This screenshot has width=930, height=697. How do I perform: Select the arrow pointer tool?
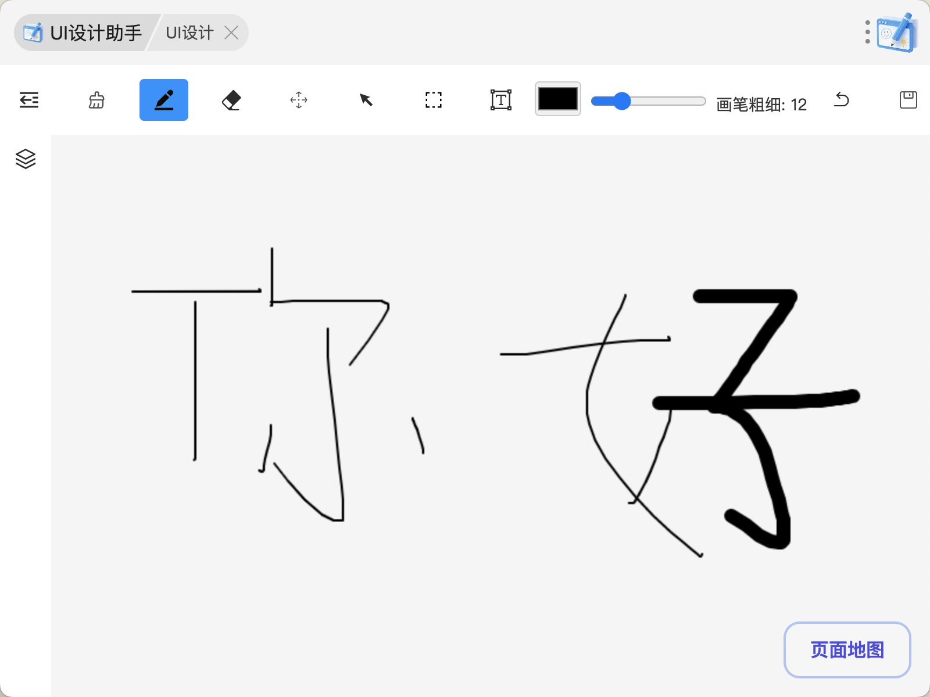point(366,100)
